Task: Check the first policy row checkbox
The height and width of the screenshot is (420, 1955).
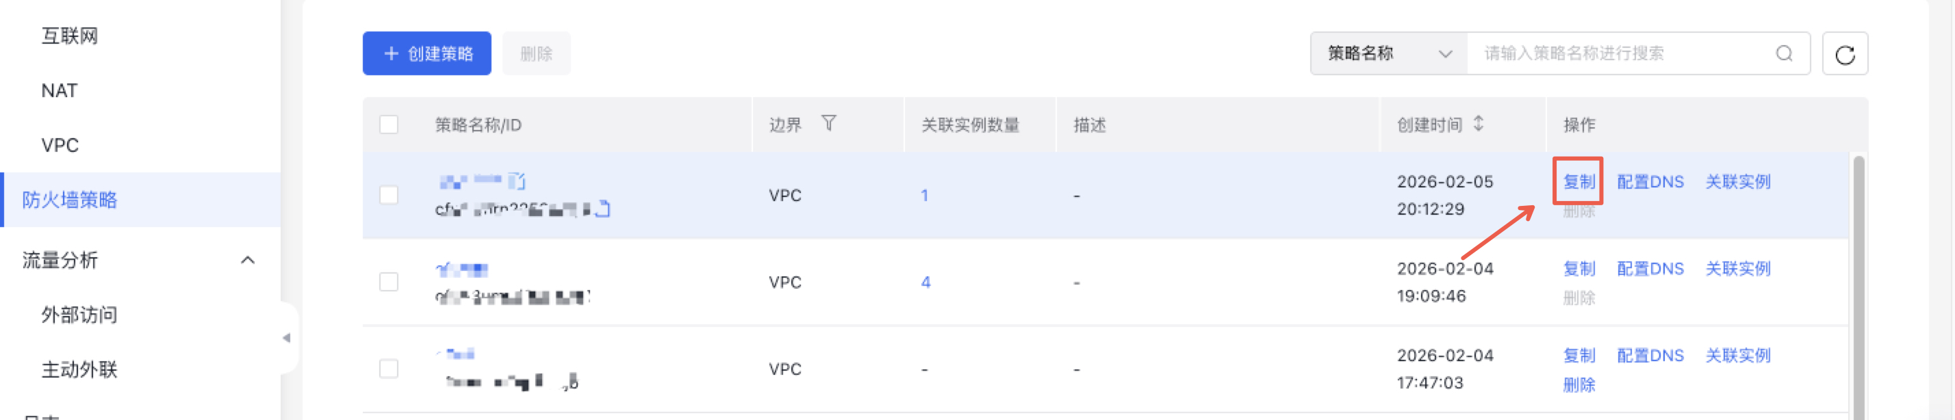Action: 389,196
